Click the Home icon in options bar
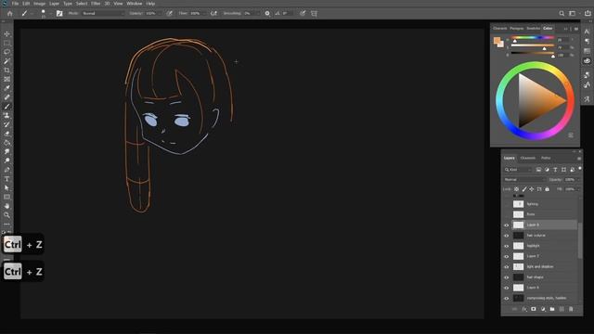Viewport: 594px width, 334px height. tap(10, 13)
